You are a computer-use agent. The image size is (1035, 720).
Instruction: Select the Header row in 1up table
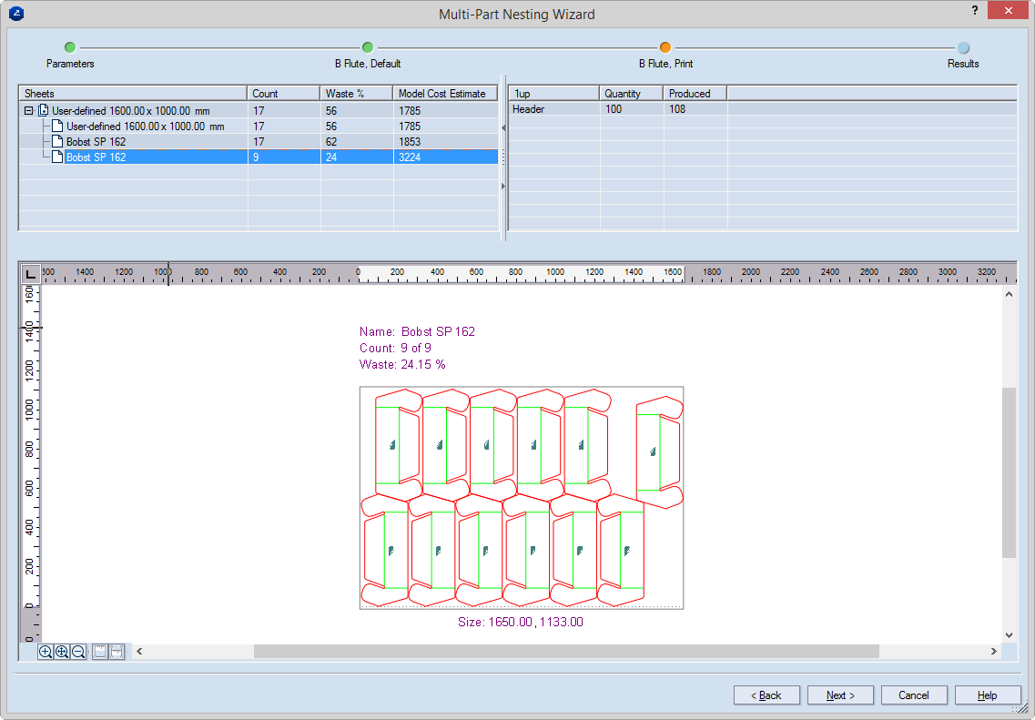point(528,109)
